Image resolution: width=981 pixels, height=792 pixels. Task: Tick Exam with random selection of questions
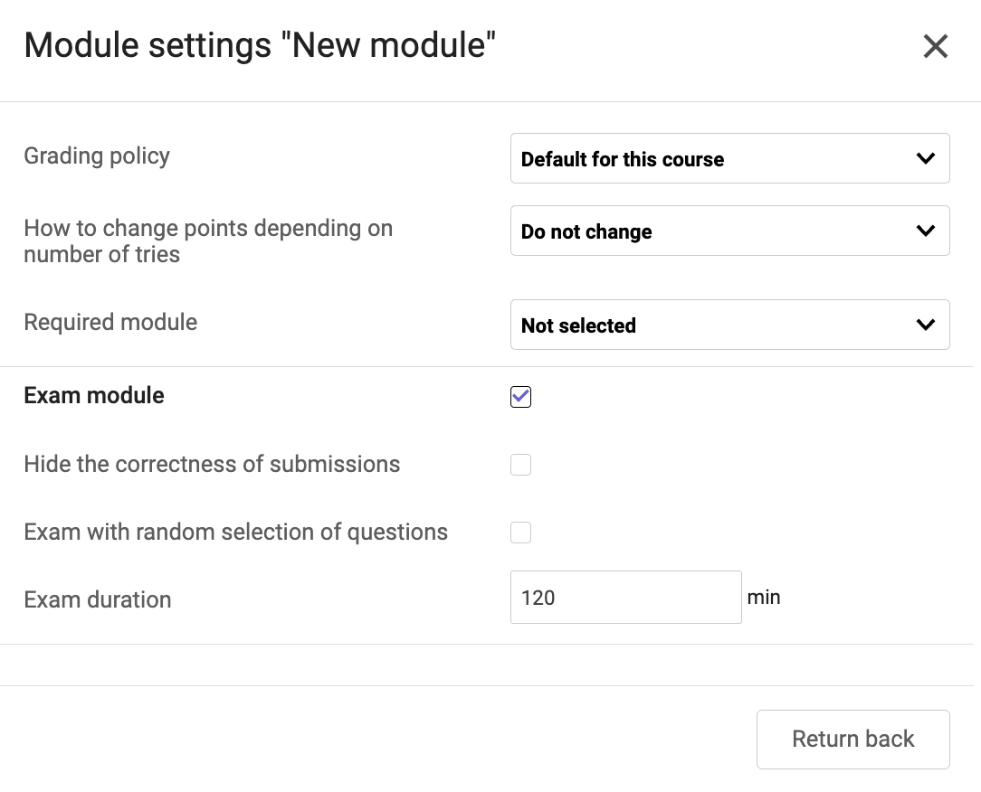coord(520,533)
